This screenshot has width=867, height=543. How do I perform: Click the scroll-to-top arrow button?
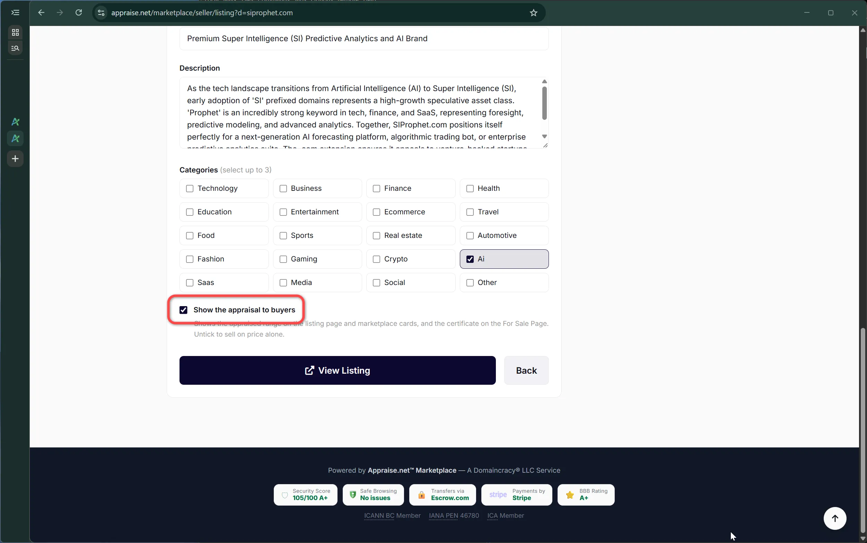(835, 518)
